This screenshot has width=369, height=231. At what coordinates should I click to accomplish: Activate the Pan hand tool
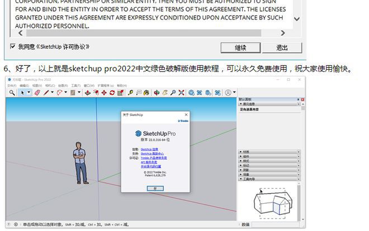click(165, 93)
